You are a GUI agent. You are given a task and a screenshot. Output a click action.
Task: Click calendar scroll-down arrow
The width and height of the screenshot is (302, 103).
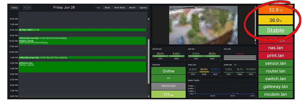pos(148,96)
